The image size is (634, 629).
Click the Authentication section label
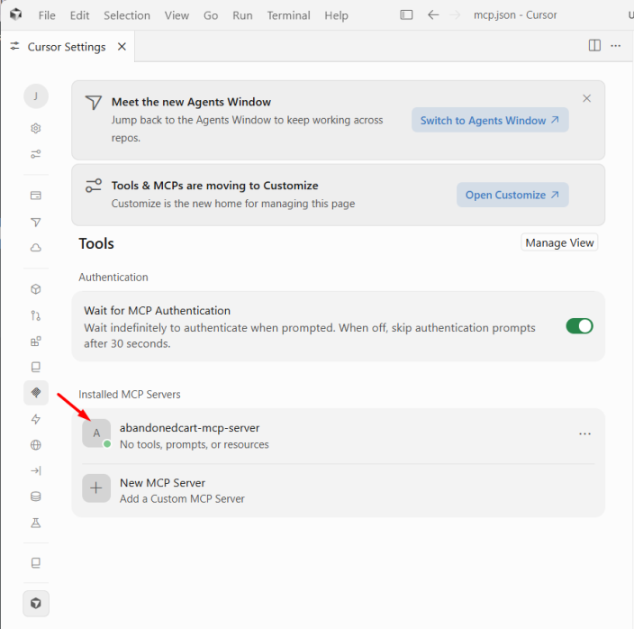pos(113,277)
